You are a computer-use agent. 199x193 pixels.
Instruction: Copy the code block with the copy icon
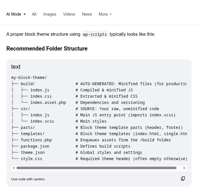point(183,179)
